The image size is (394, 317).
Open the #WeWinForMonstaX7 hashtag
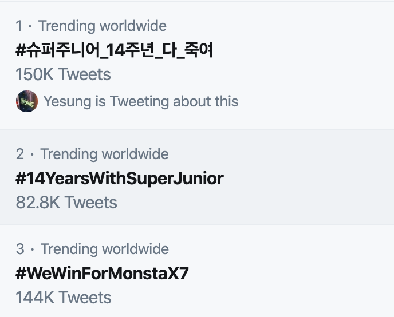pyautogui.click(x=102, y=274)
